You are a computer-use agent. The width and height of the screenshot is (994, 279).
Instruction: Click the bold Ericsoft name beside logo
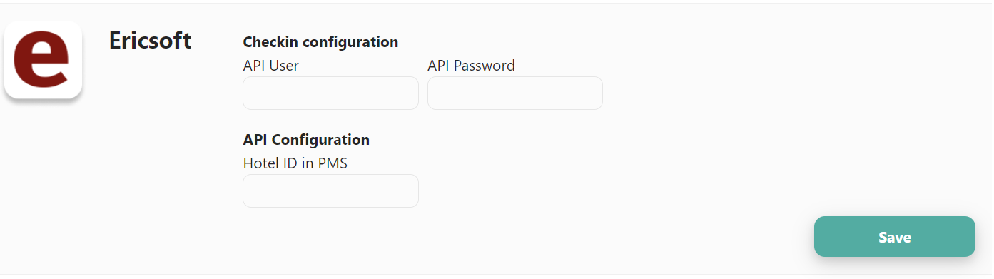pos(150,41)
